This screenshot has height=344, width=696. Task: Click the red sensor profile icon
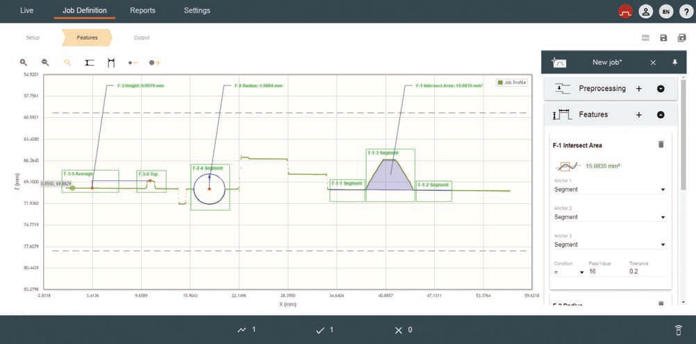click(x=625, y=12)
